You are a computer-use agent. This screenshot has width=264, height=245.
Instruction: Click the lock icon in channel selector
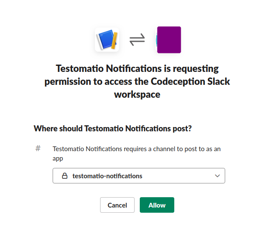(65, 176)
